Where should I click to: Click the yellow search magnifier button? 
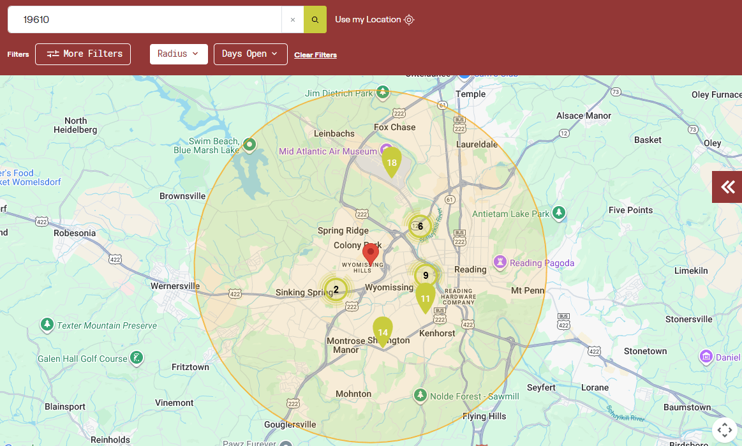315,20
